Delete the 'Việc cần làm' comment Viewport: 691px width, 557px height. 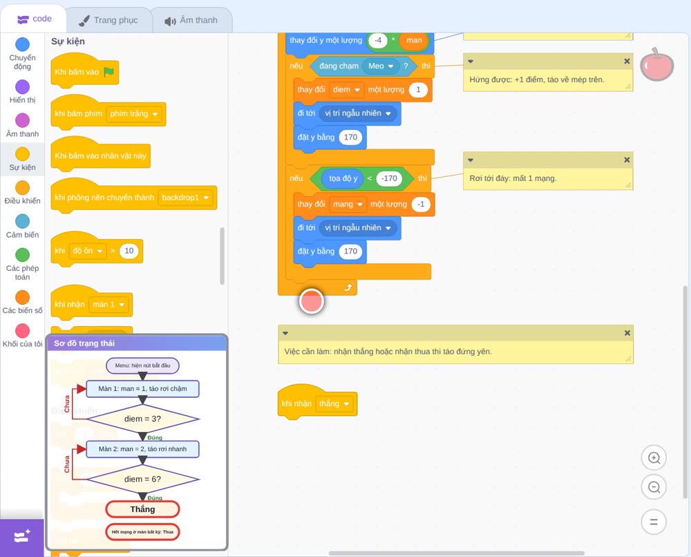pos(627,333)
